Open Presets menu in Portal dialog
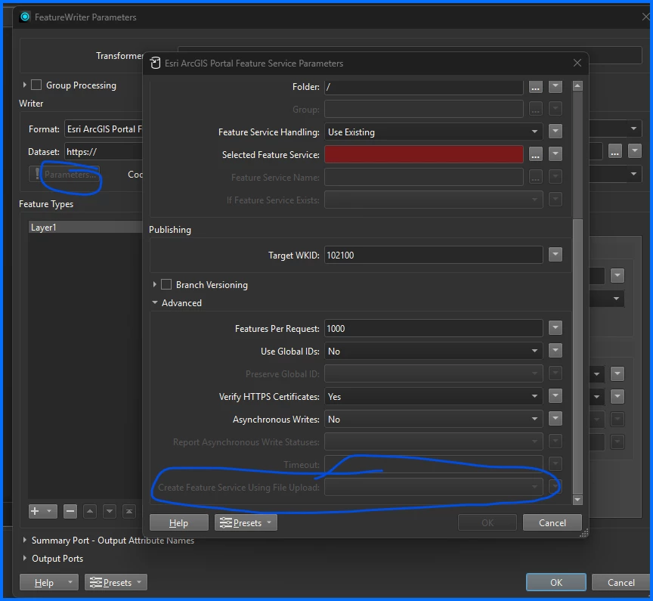This screenshot has width=653, height=601. point(246,522)
